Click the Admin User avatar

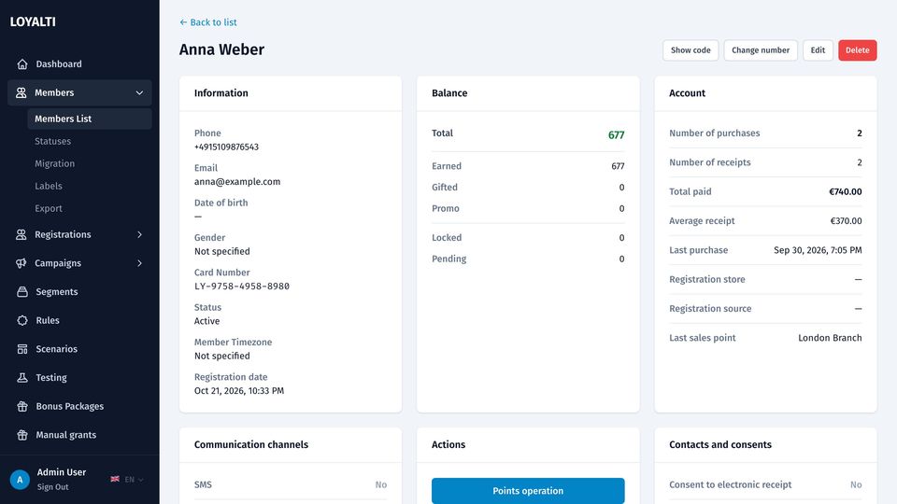click(x=20, y=480)
